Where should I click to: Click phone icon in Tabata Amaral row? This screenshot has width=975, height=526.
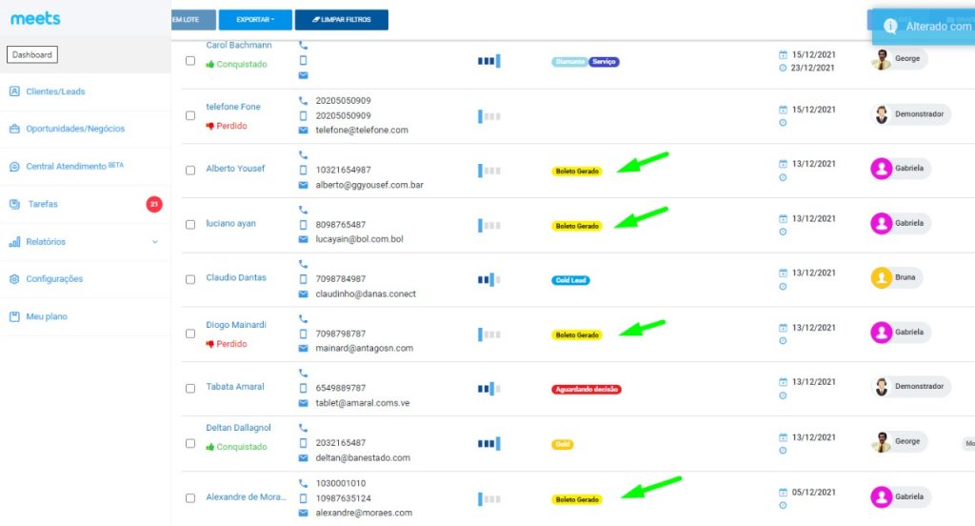[303, 373]
